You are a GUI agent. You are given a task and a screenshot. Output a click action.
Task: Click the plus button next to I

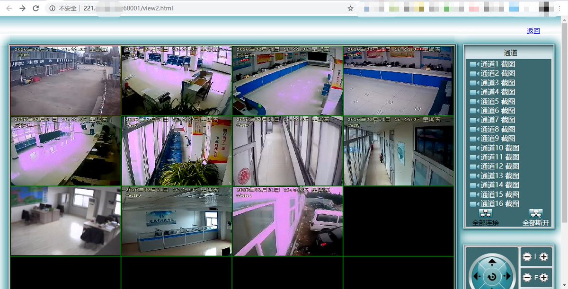pos(544,257)
